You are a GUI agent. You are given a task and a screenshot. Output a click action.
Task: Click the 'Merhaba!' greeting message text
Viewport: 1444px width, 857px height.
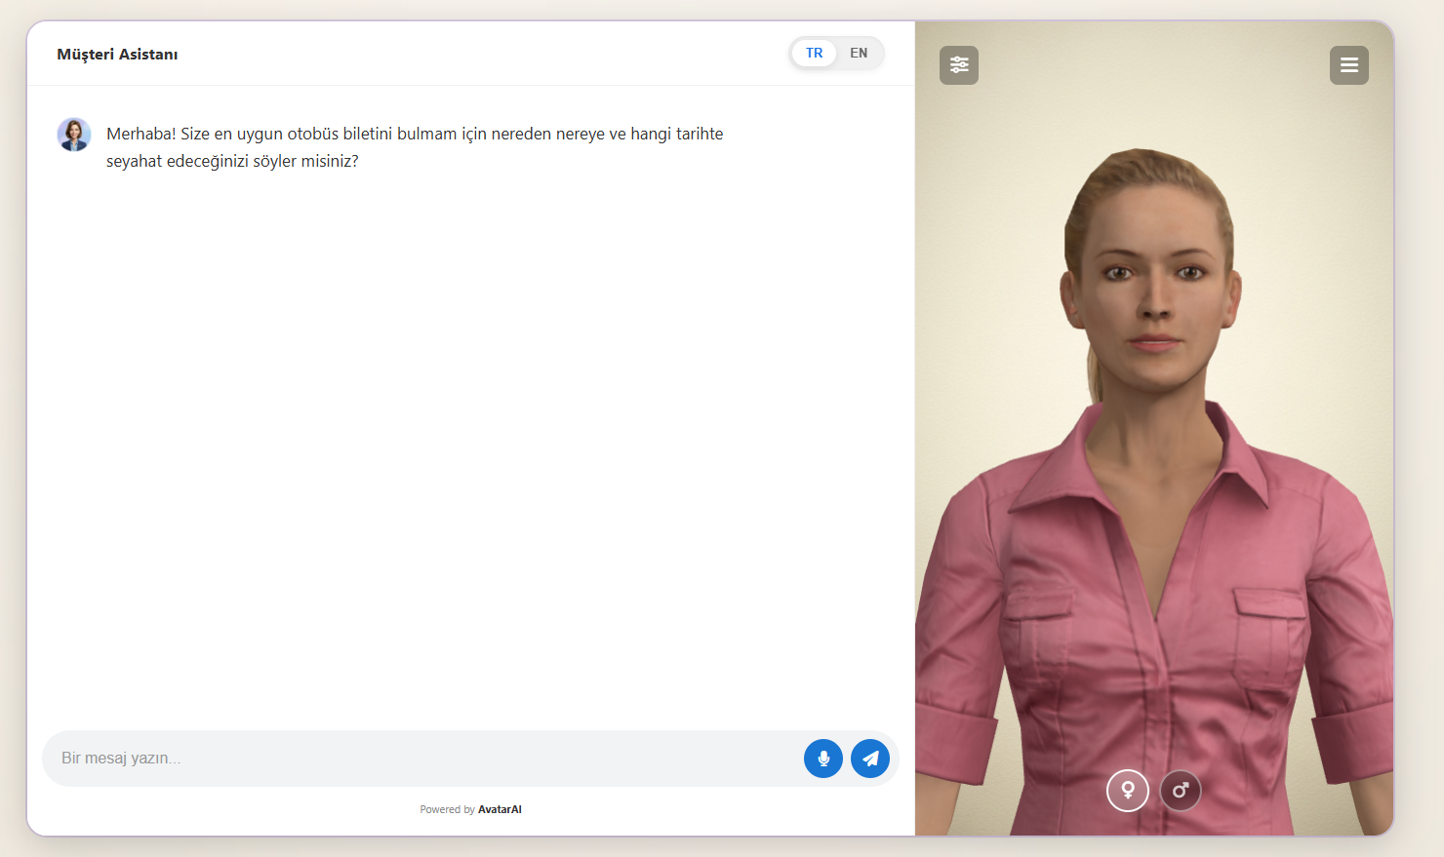pos(141,134)
